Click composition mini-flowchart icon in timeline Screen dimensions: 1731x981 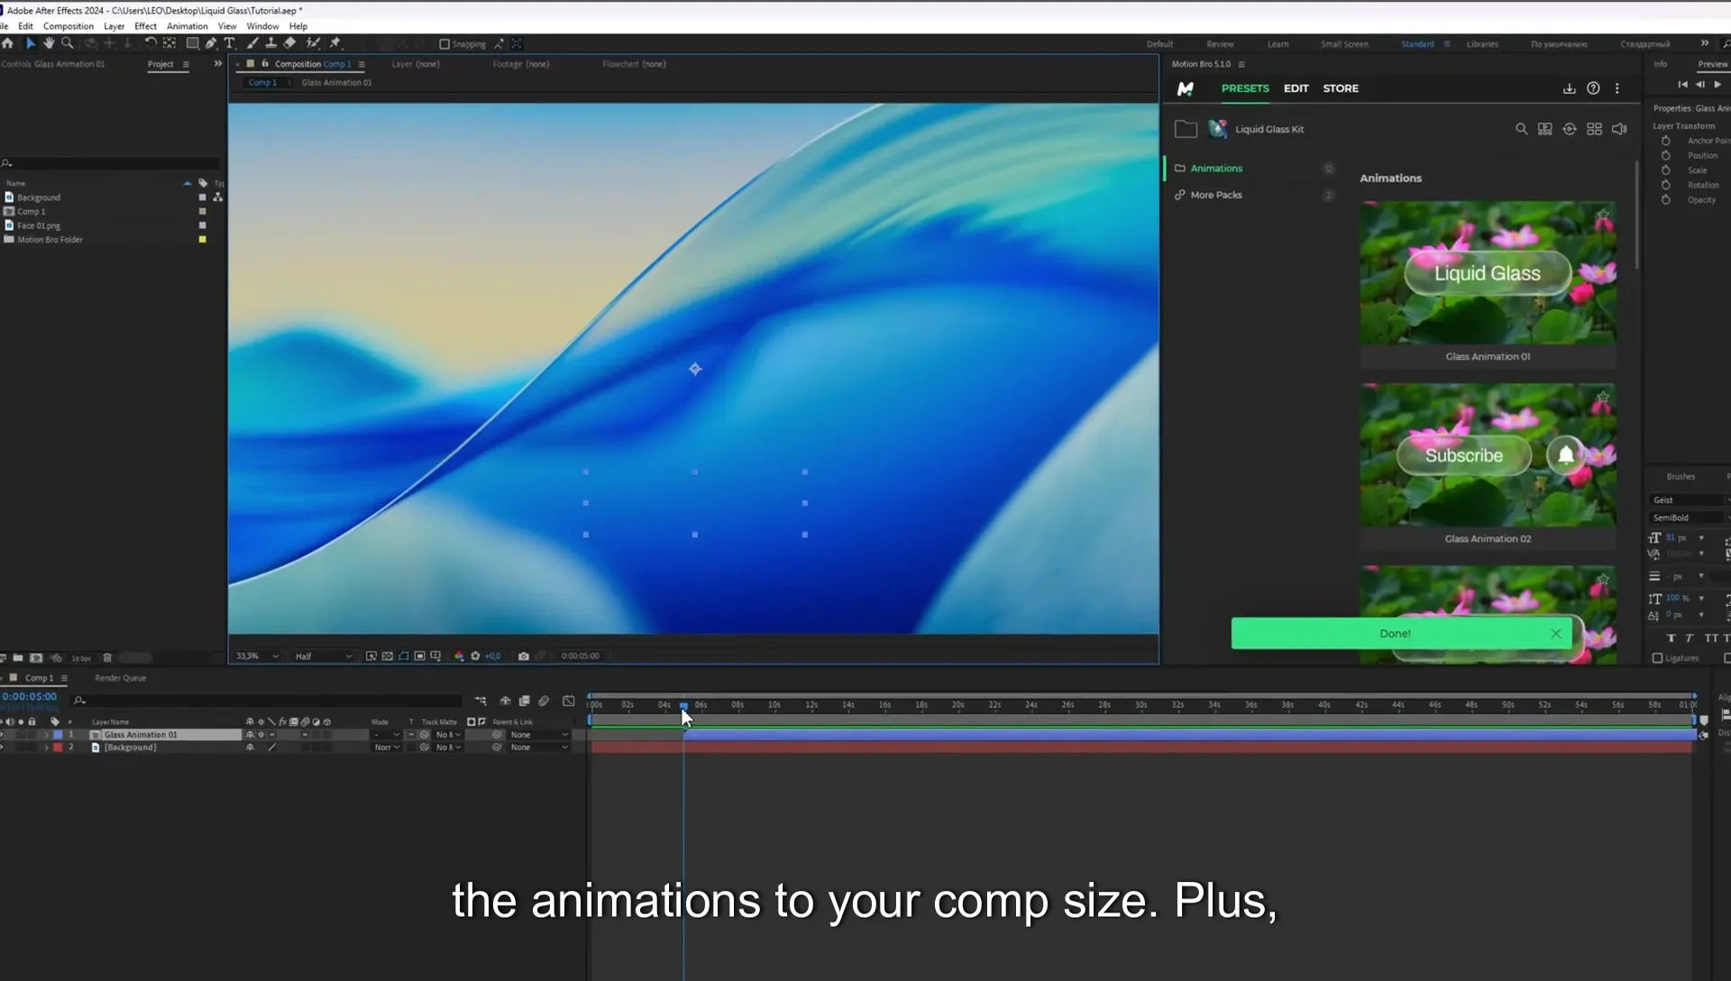[481, 701]
